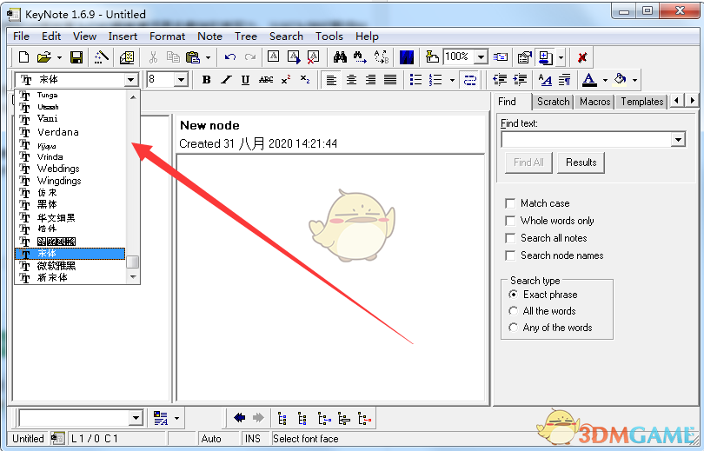The height and width of the screenshot is (451, 704).
Task: Save file with floppy disk icon
Action: [76, 57]
